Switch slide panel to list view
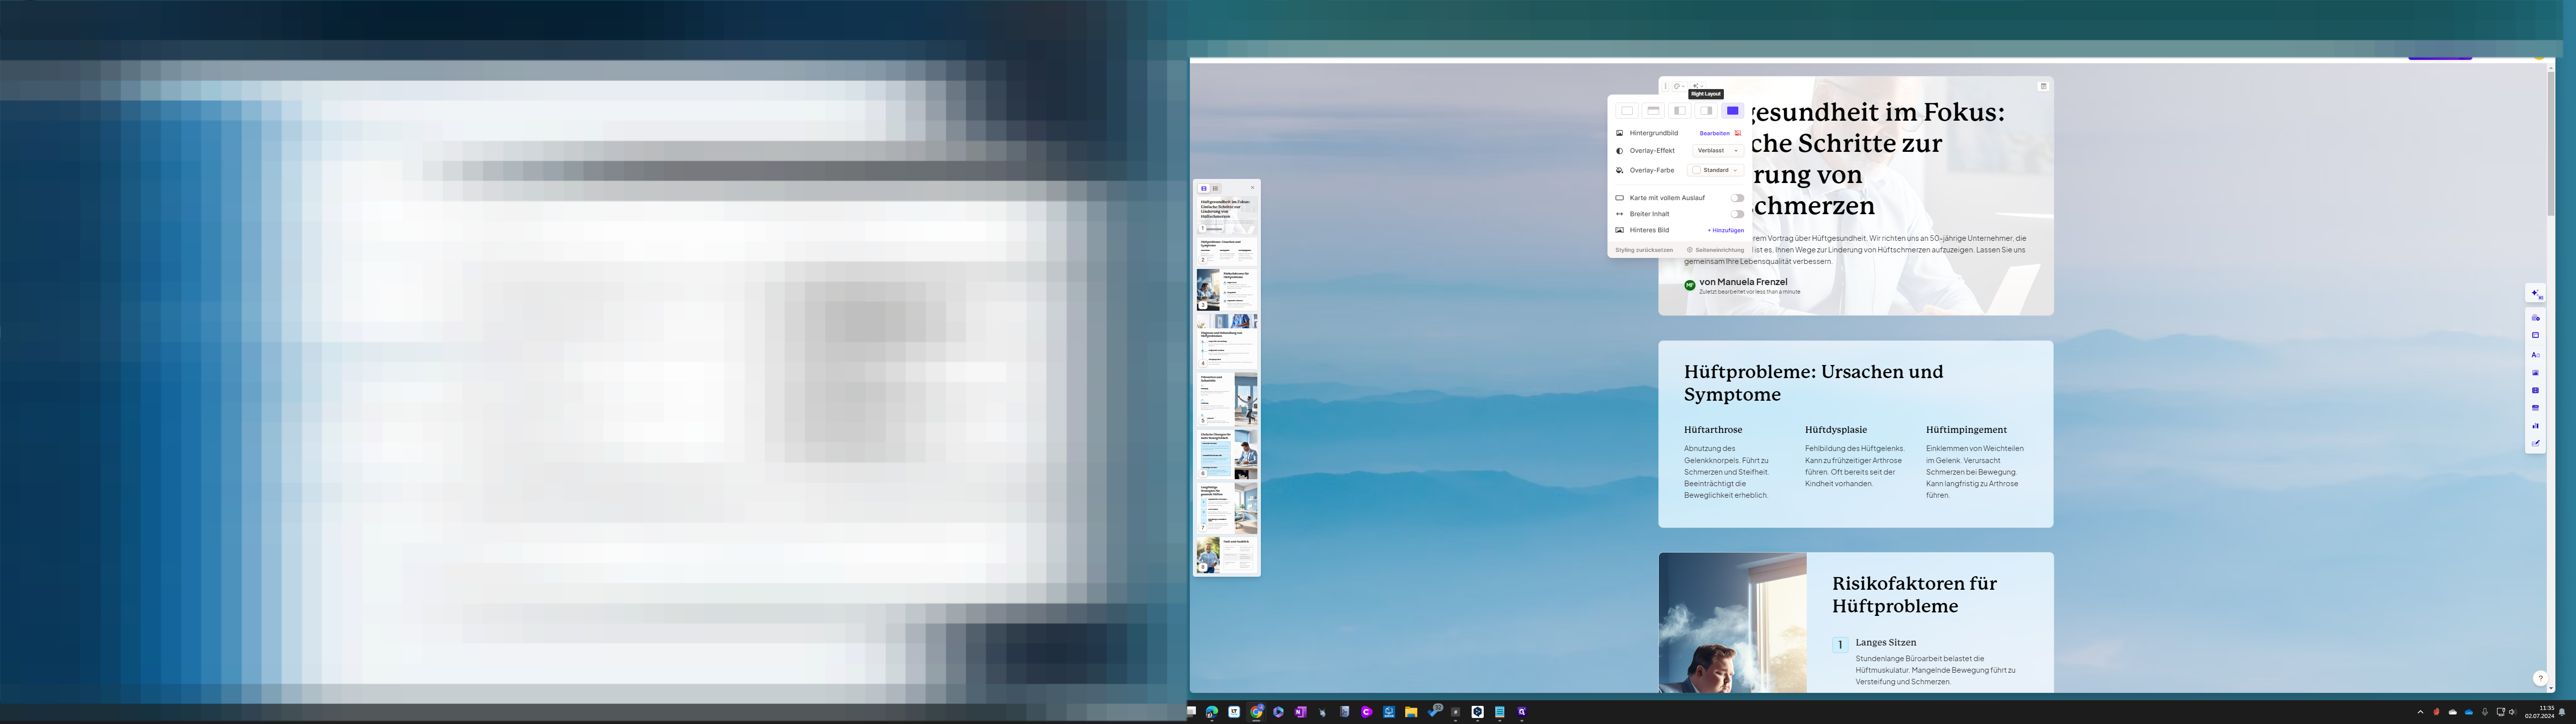 pyautogui.click(x=1216, y=188)
